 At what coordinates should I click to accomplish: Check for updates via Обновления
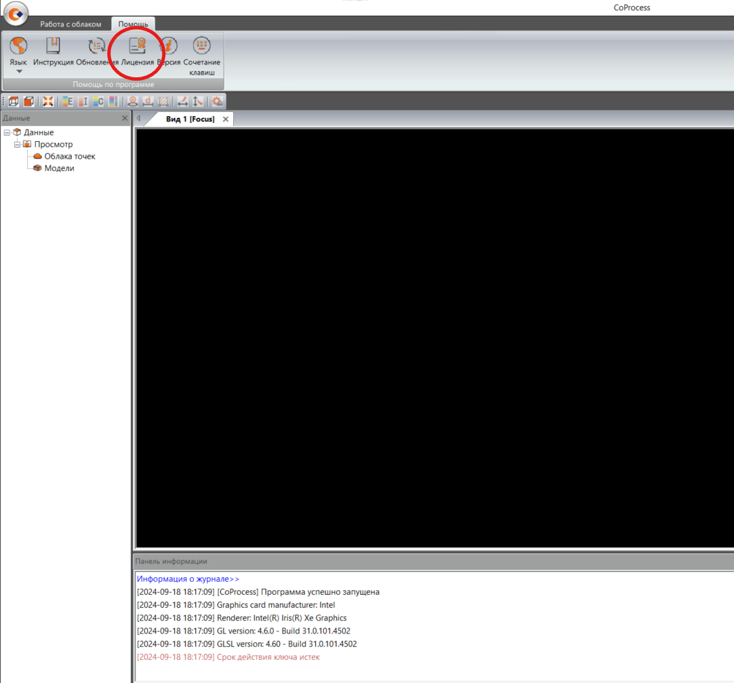point(98,52)
